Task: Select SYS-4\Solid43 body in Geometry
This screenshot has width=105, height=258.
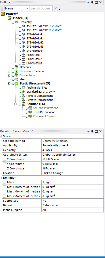Action: (x=35, y=47)
